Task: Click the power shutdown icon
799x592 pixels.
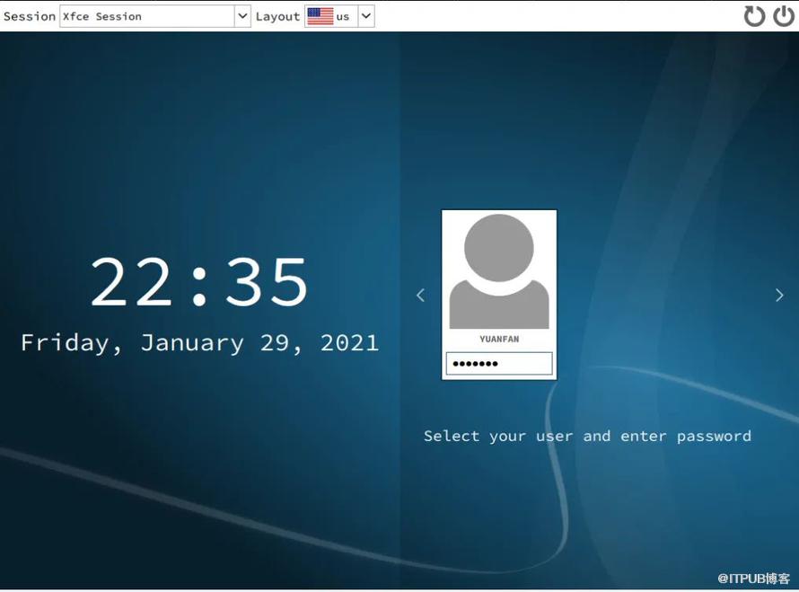Action: coord(783,16)
